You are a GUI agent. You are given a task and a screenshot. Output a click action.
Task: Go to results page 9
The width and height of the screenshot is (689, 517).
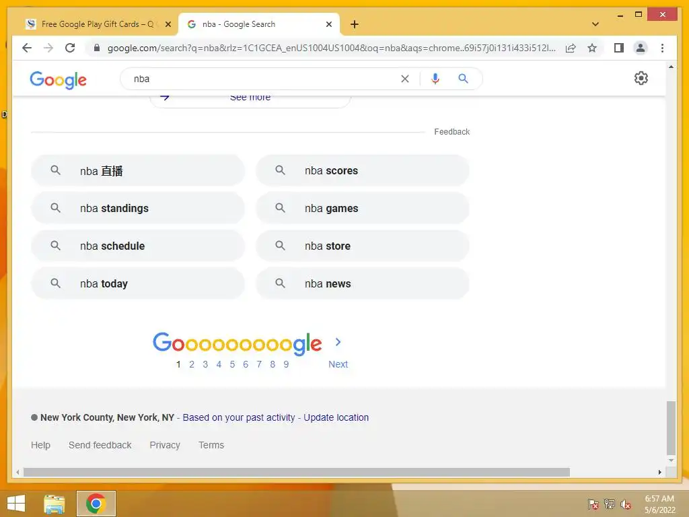(x=286, y=364)
